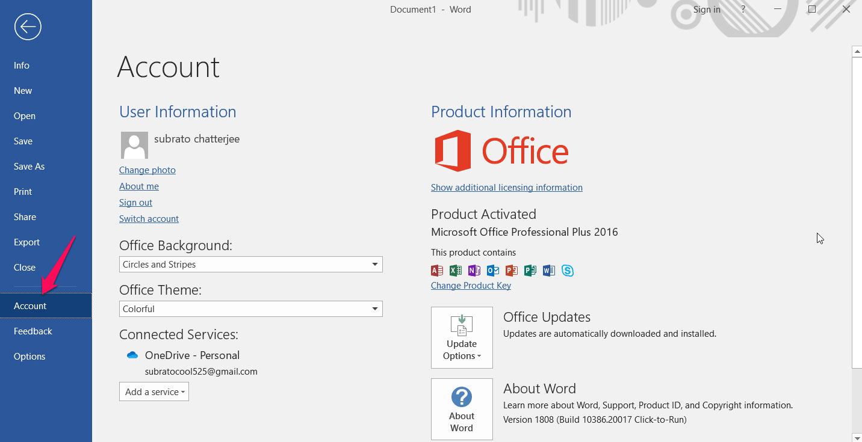Click the Excel app icon
This screenshot has height=442, width=862.
tap(456, 271)
